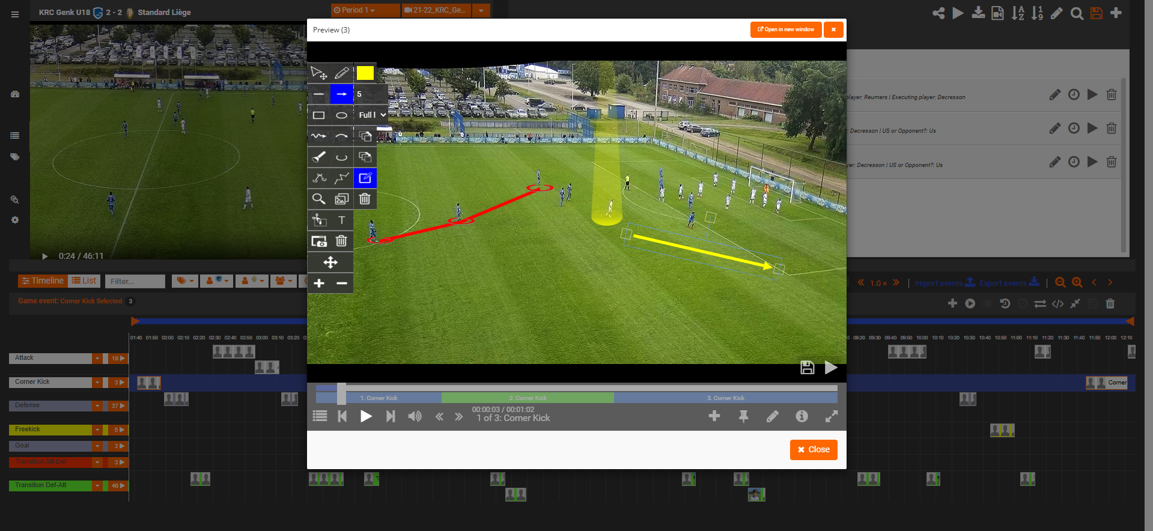Image resolution: width=1153 pixels, height=531 pixels.
Task: Select the straight line tool
Action: [x=318, y=94]
